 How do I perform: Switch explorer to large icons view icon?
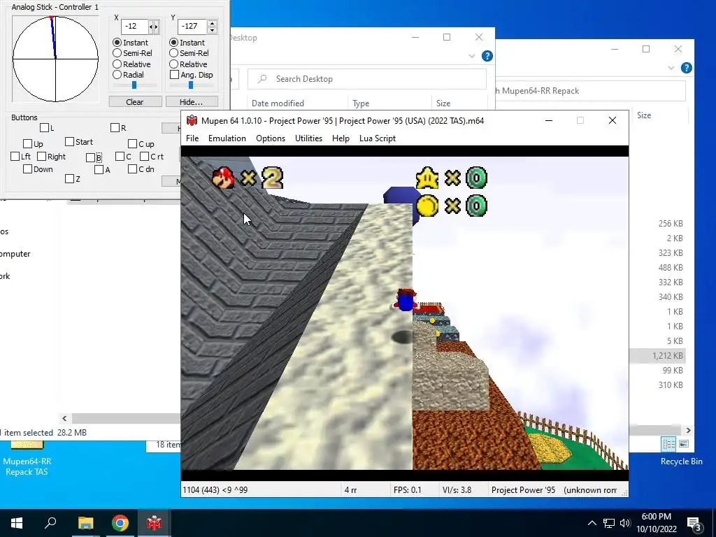click(x=684, y=444)
